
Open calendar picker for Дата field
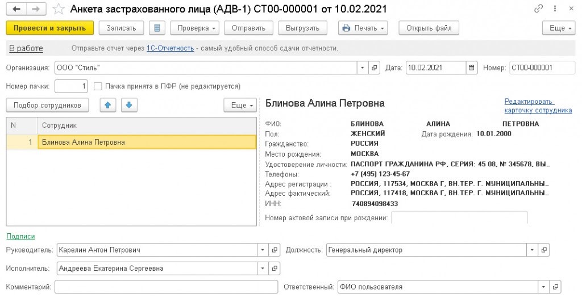pyautogui.click(x=472, y=68)
